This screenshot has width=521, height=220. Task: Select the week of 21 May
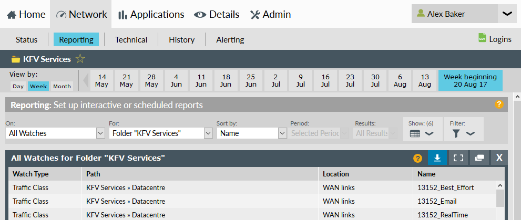pos(127,80)
